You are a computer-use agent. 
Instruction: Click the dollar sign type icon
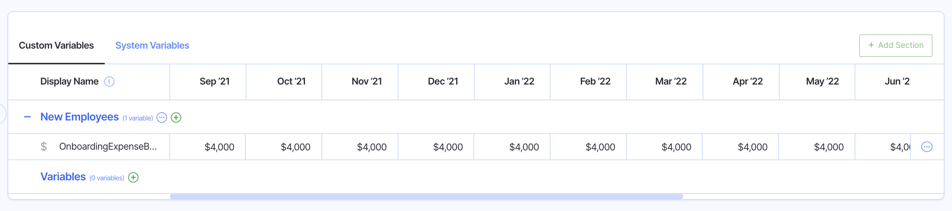click(x=44, y=147)
